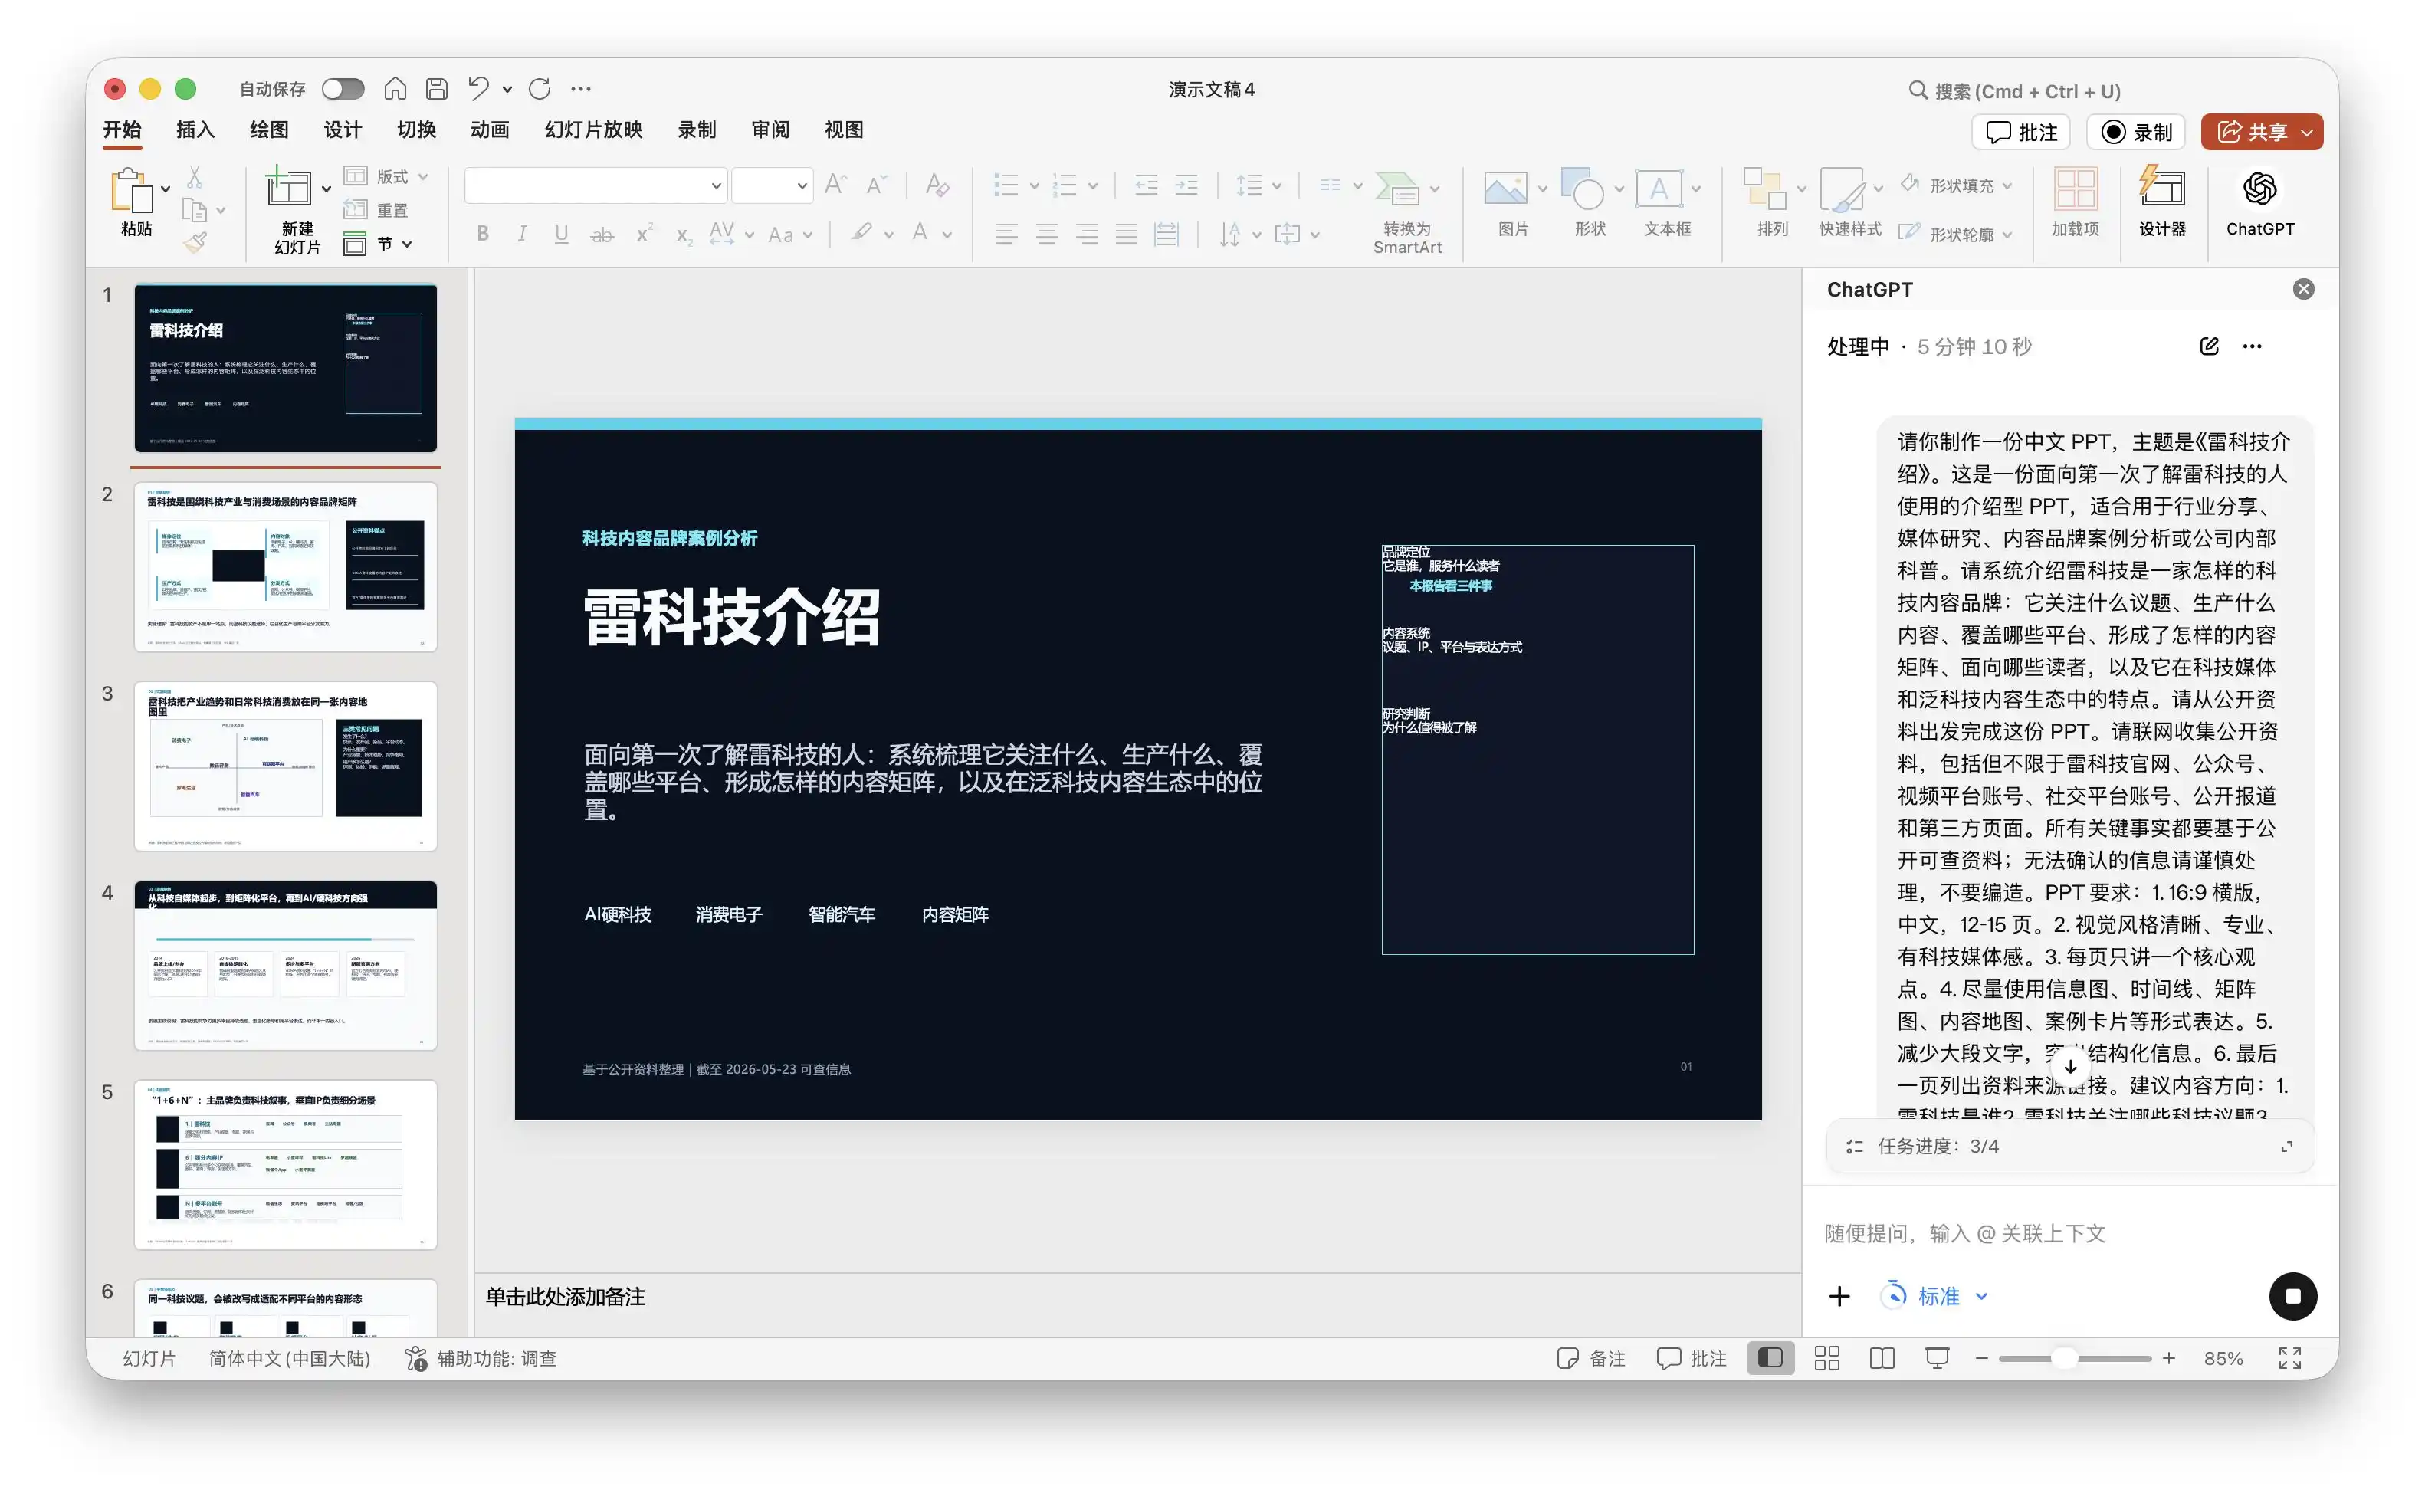Convert to SmartArt icon
Screen dimensions: 2425x1493
click(1397, 188)
